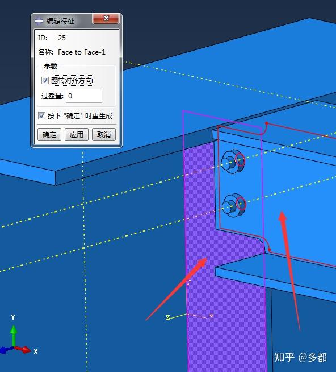The width and height of the screenshot is (336, 372).
Task: Select the green Y axis of view triad
Action: point(14,334)
